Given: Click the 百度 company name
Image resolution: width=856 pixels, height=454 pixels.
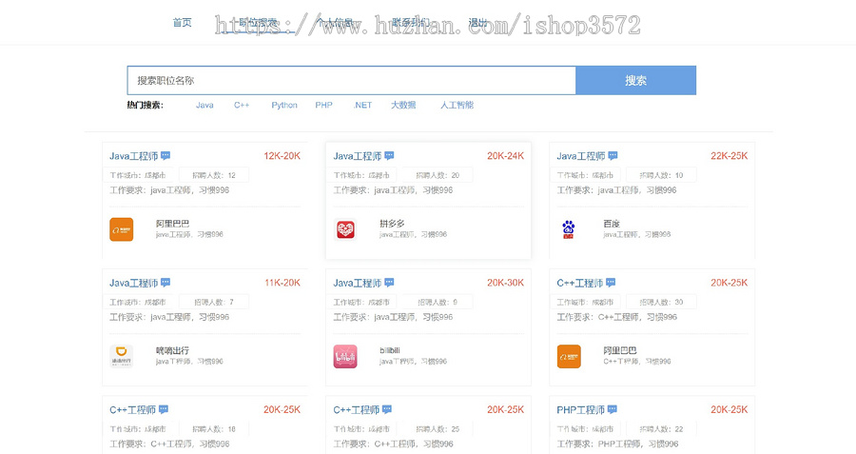Looking at the screenshot, I should click(612, 224).
